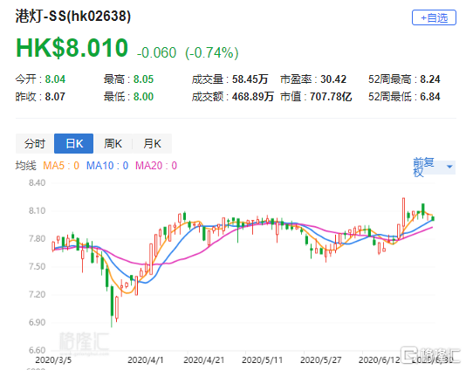Select the 日K chart tab
Screen dimensions: 466x370
coord(73,144)
